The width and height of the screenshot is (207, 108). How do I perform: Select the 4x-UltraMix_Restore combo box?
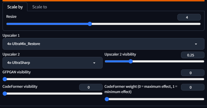click(x=103, y=44)
